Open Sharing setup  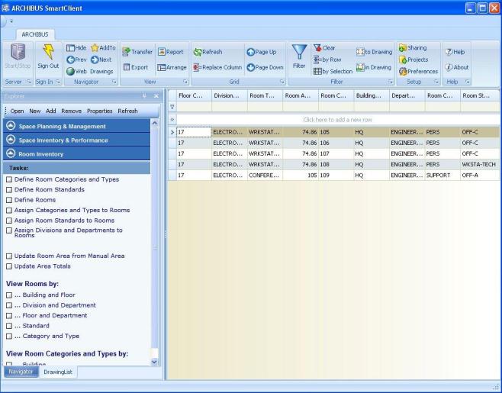413,48
